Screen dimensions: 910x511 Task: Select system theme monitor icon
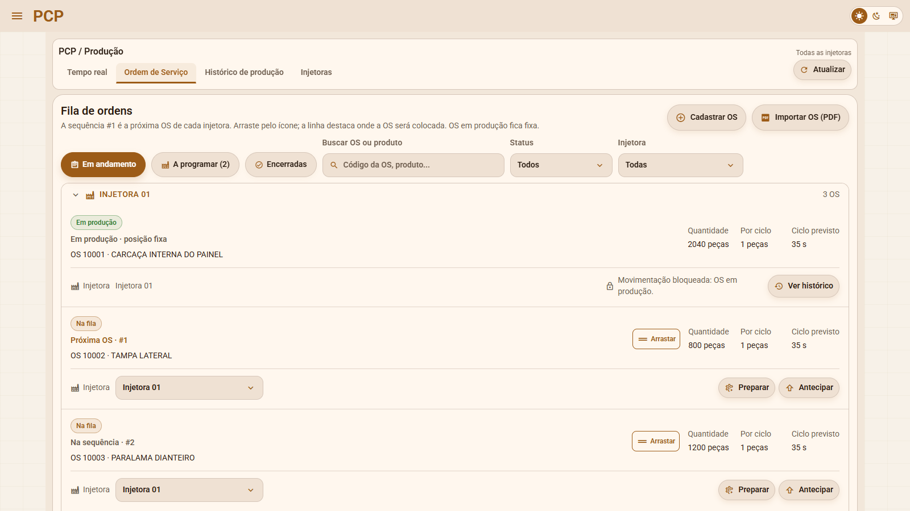[894, 16]
